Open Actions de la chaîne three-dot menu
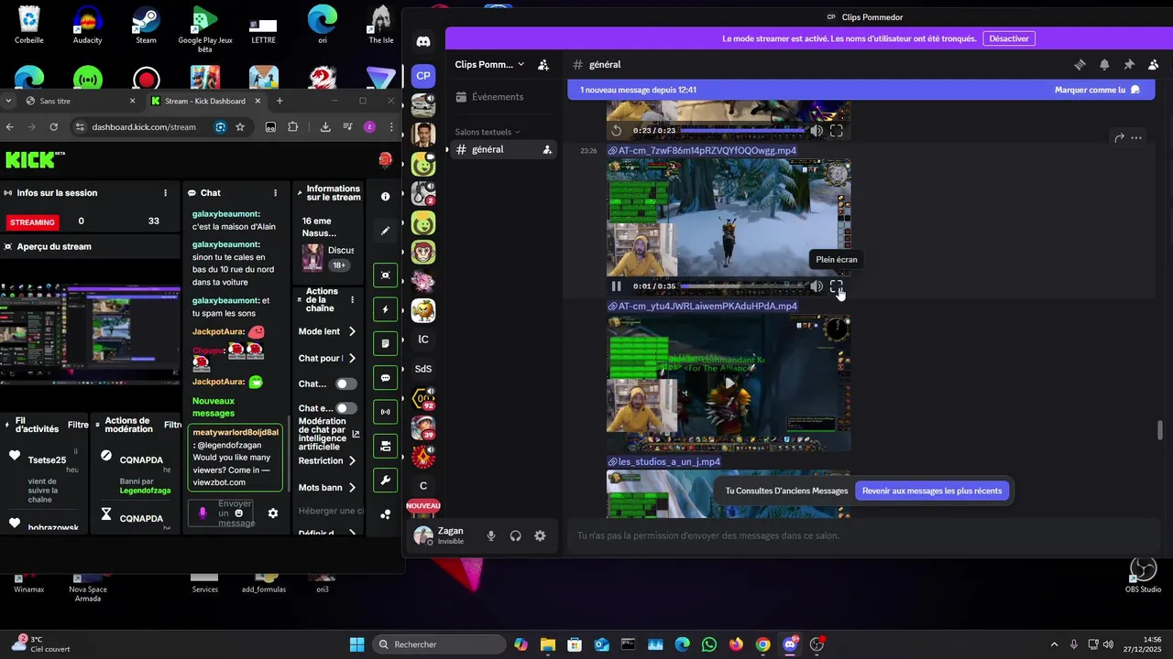 pos(353,299)
